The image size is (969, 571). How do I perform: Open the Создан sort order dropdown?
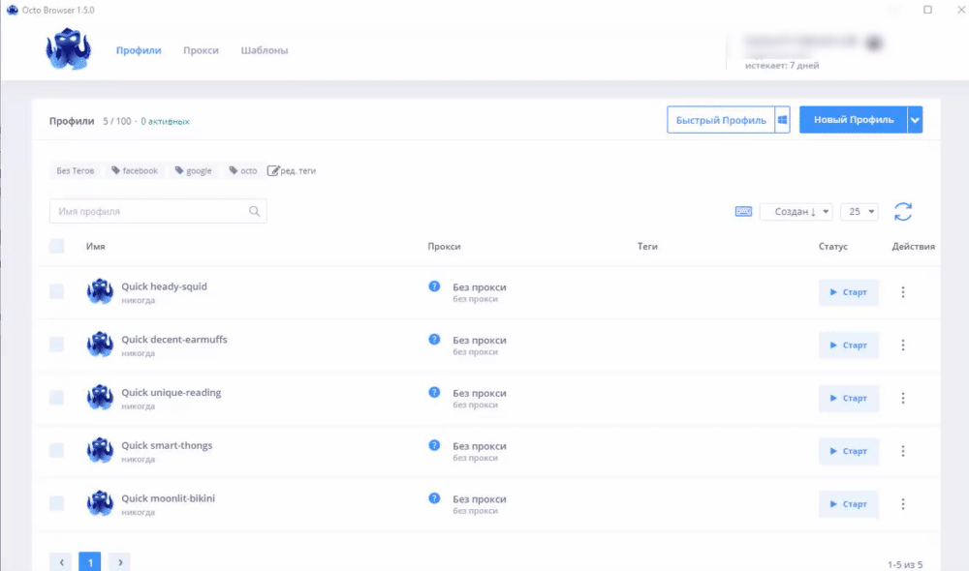click(x=796, y=212)
